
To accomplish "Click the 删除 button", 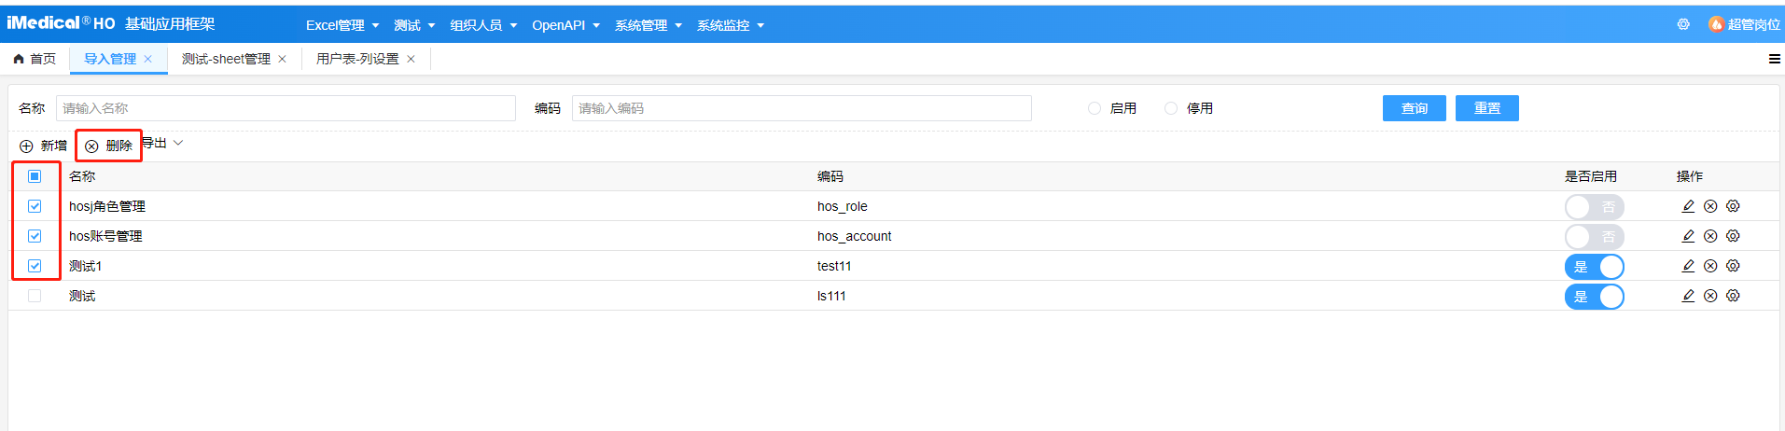I will [x=109, y=146].
